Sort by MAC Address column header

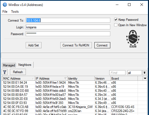[x=19, y=79]
